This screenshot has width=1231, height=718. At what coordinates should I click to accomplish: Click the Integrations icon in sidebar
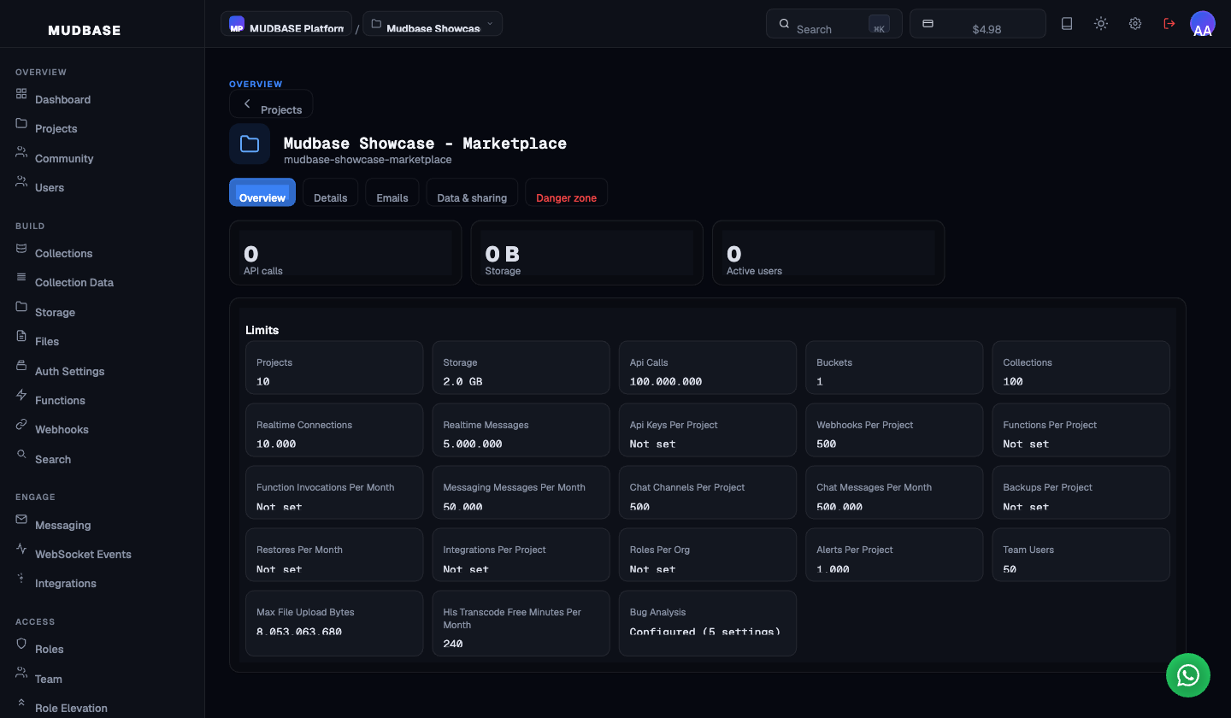tap(21, 577)
